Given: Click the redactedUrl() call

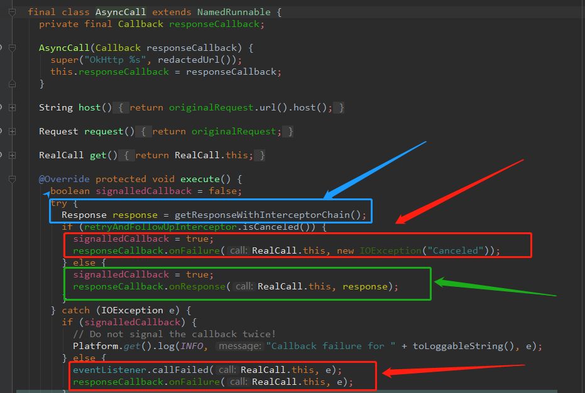Looking at the screenshot, I should (197, 60).
